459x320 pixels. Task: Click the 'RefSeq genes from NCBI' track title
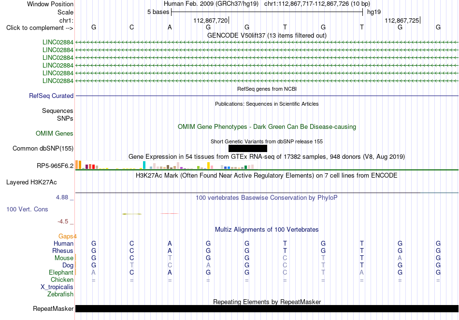point(267,89)
